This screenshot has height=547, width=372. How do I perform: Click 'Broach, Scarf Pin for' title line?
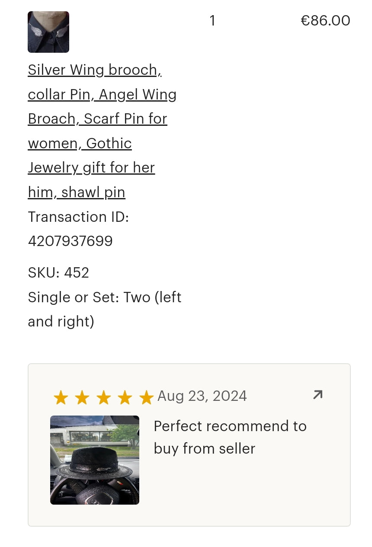[97, 118]
